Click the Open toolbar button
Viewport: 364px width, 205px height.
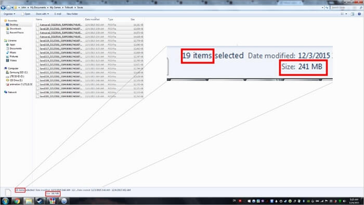click(26, 14)
